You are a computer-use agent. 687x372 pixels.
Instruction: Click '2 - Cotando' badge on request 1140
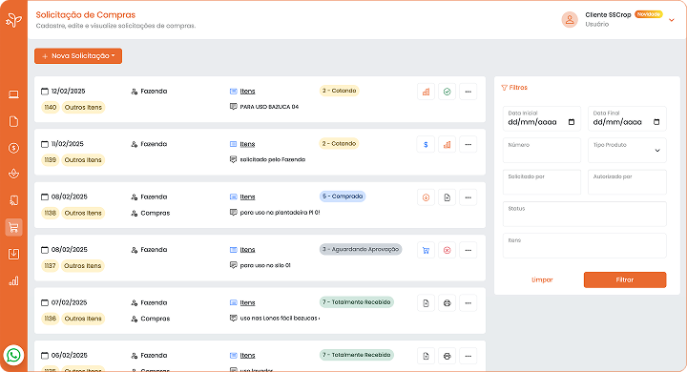(x=339, y=91)
